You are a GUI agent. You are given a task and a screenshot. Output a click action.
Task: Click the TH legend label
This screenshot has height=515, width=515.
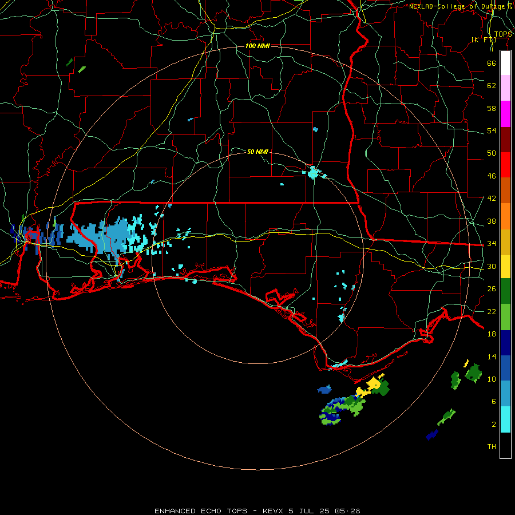(x=492, y=446)
